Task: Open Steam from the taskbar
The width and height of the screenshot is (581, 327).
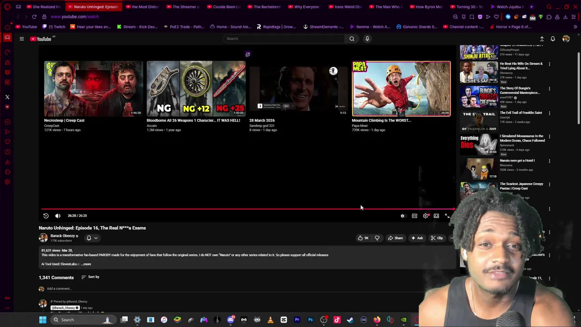Action: (x=350, y=320)
